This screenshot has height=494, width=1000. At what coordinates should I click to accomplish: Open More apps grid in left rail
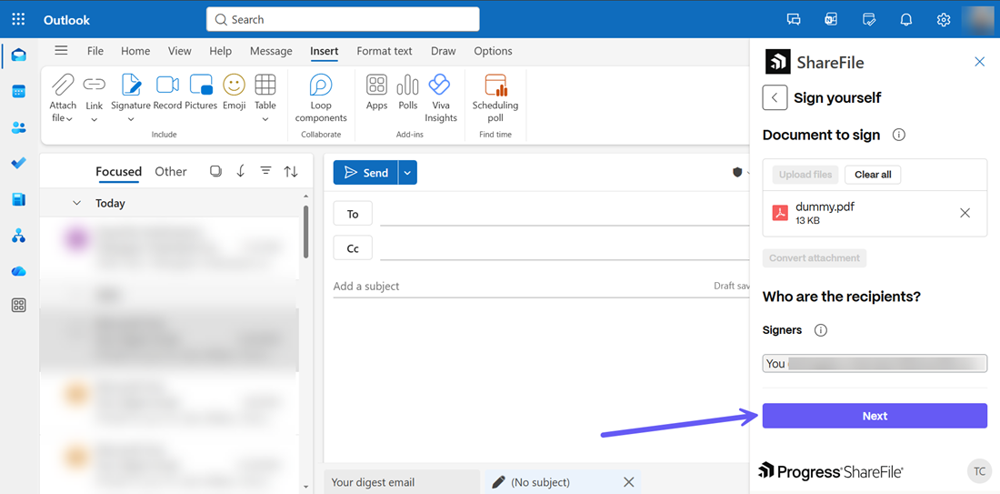coord(18,306)
